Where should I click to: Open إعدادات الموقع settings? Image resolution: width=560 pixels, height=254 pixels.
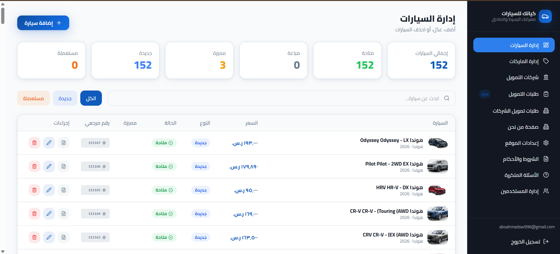pyautogui.click(x=514, y=143)
